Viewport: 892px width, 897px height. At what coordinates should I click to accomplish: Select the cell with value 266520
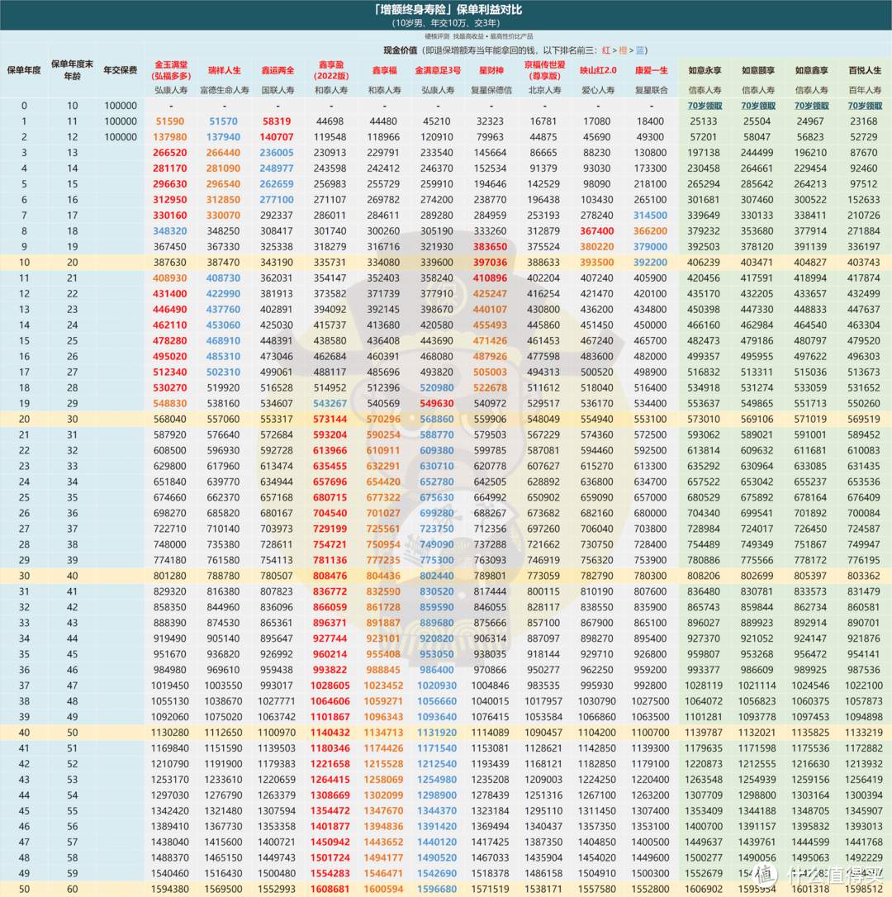click(x=170, y=153)
